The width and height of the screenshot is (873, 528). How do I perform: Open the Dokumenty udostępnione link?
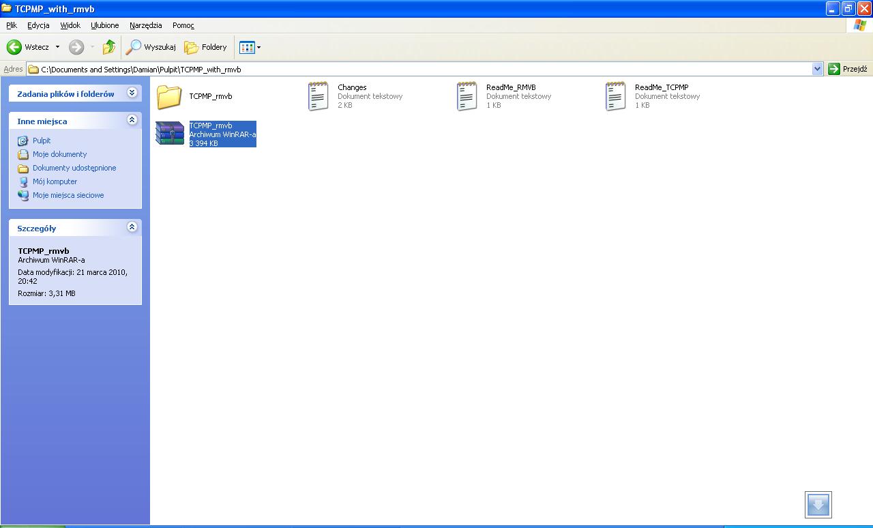(x=74, y=168)
